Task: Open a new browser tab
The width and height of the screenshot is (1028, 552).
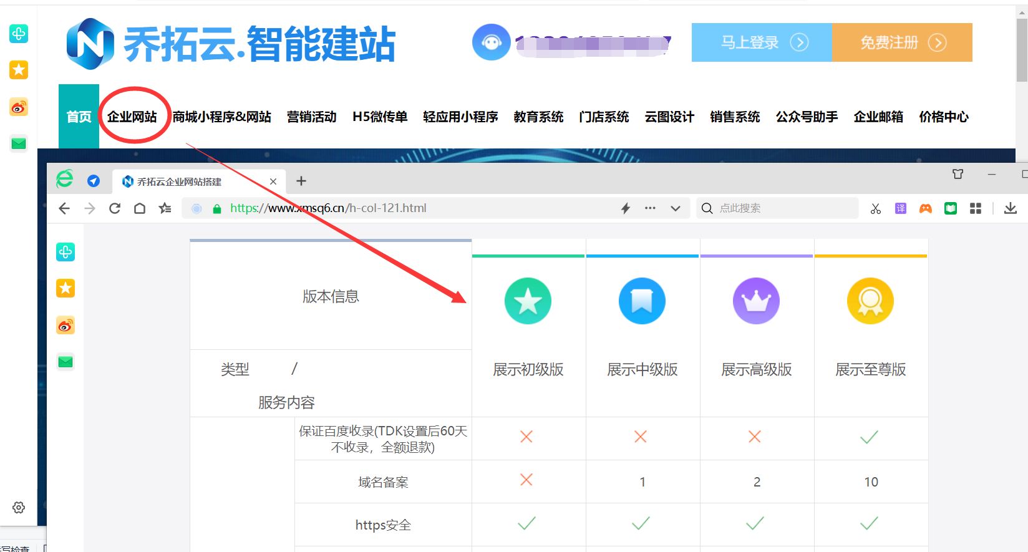Action: click(301, 181)
